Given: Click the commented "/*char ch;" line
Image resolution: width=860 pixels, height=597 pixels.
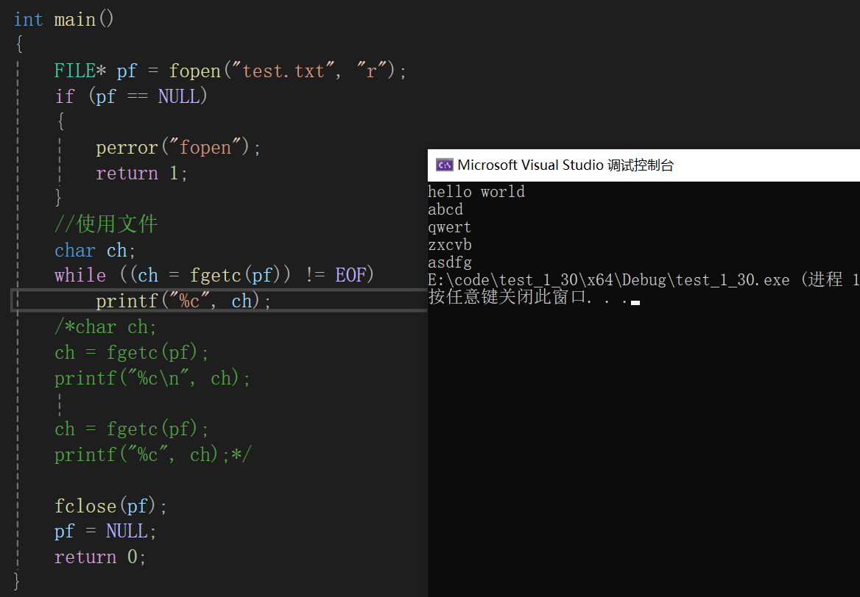Looking at the screenshot, I should 105,326.
